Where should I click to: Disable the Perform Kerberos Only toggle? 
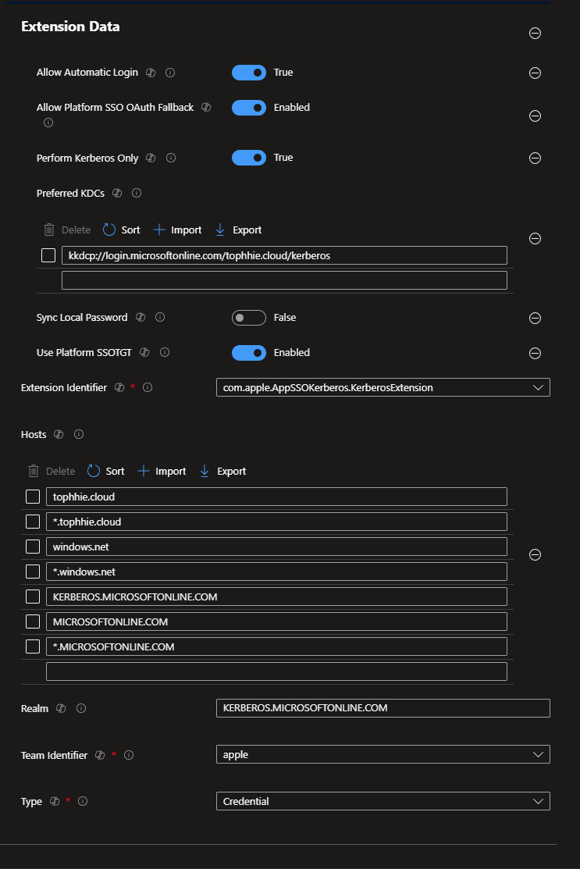coord(249,158)
